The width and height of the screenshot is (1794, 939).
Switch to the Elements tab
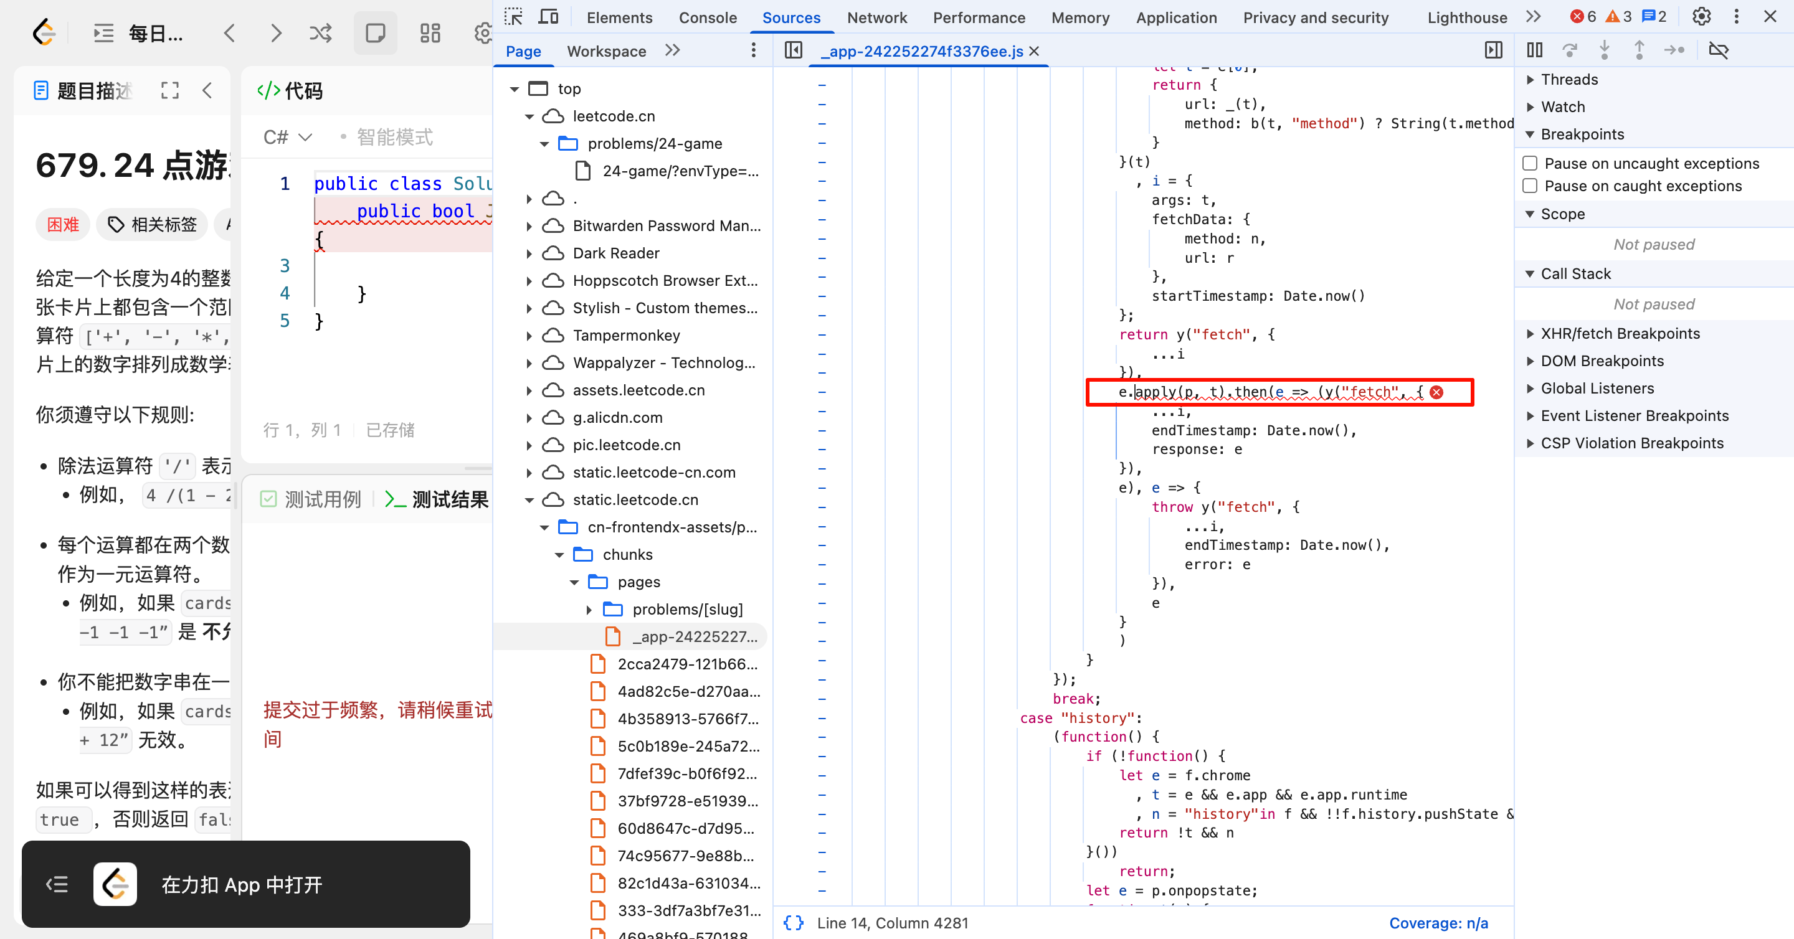[x=619, y=17]
